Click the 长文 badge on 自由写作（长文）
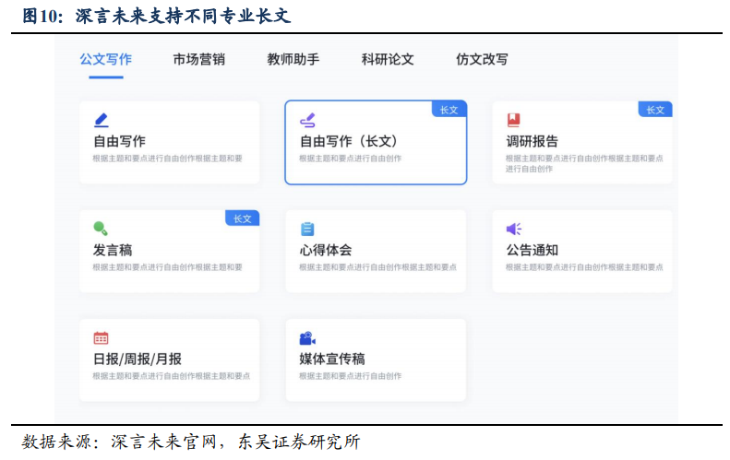Screen dimensions: 730x460 [449, 110]
